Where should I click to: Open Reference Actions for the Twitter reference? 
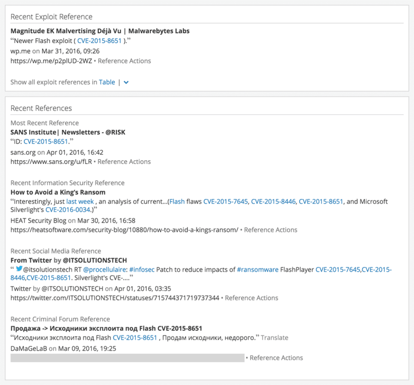(252, 298)
